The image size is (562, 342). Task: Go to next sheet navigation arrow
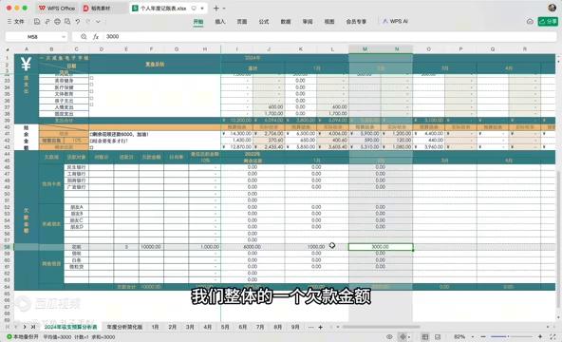[x=25, y=327]
